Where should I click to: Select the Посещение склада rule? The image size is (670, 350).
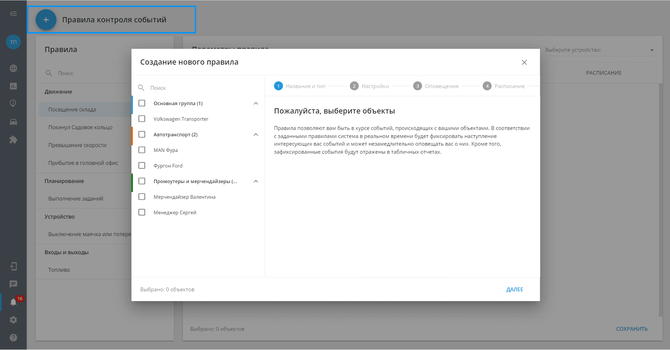tap(85, 109)
